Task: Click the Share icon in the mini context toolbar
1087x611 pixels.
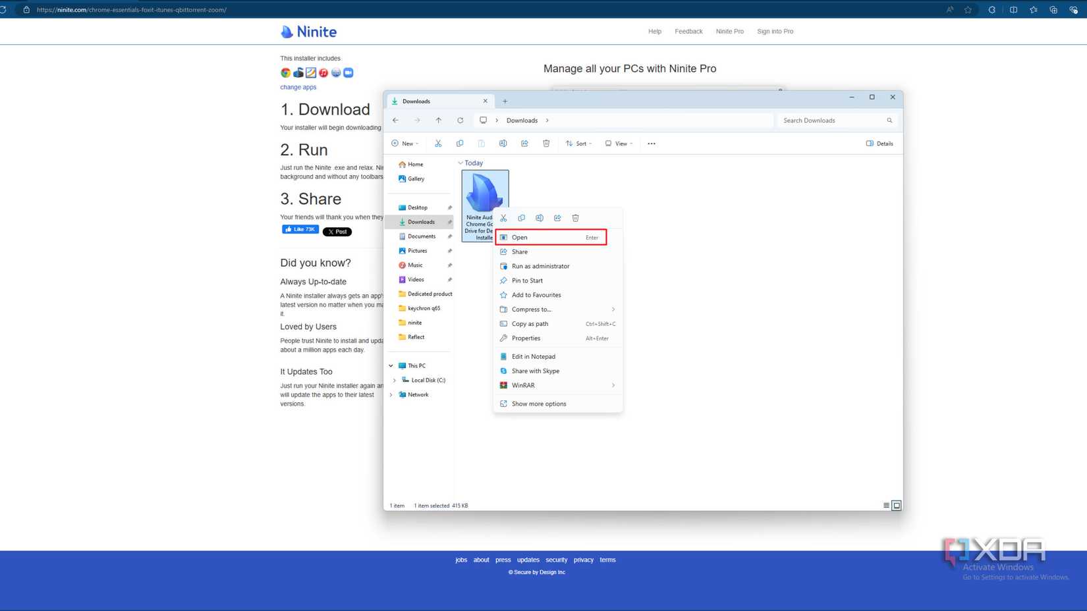Action: coord(557,218)
